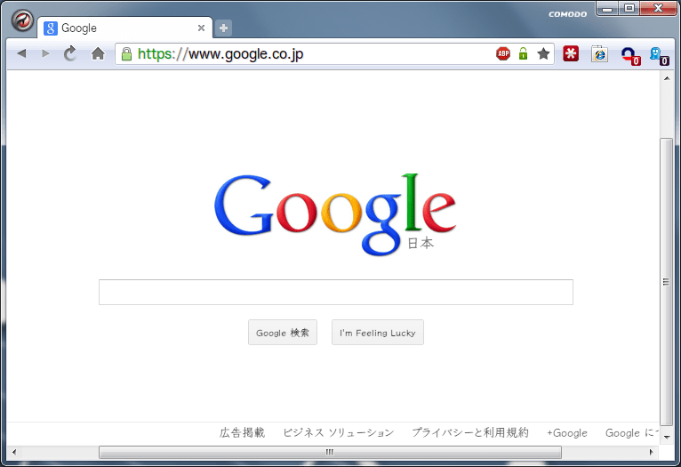
Task: Open the LastPass red asterisk extension
Action: tap(571, 53)
